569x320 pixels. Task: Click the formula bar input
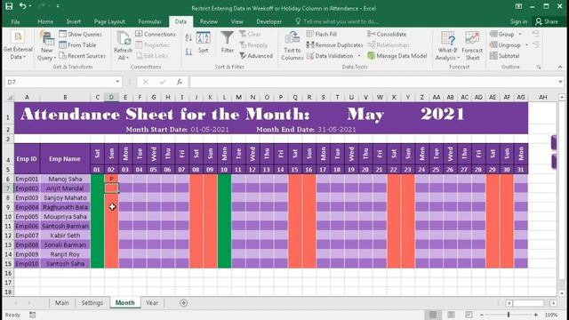coord(373,82)
